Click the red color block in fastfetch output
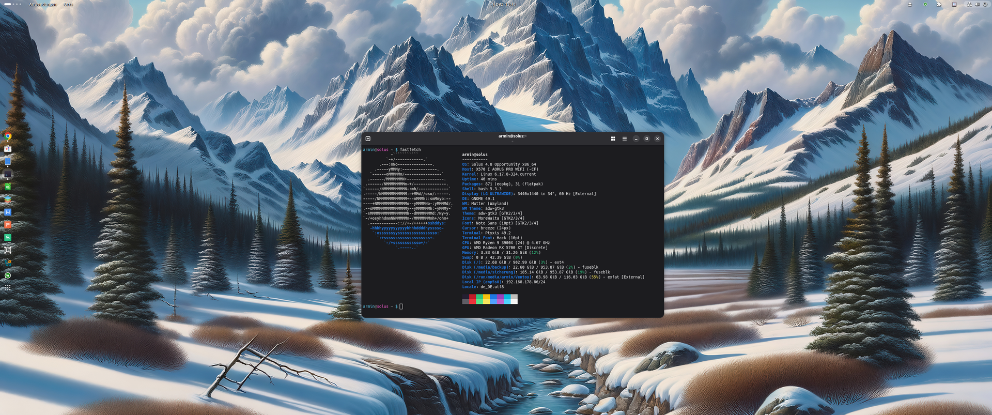The width and height of the screenshot is (992, 415). 472,299
